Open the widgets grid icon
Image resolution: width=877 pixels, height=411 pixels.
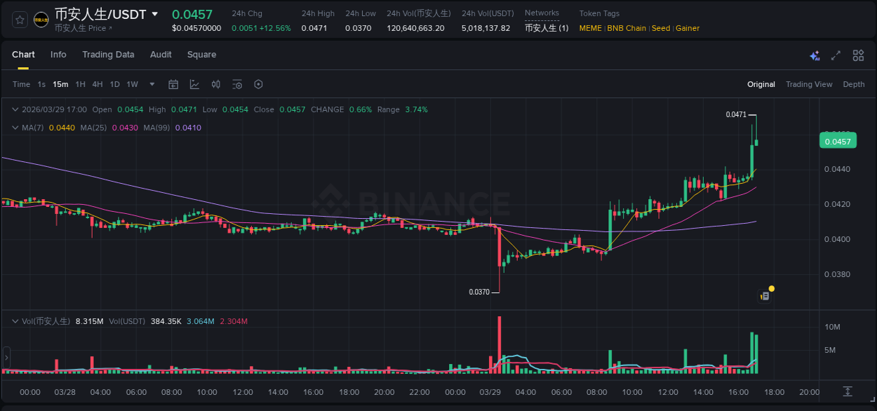pos(858,55)
